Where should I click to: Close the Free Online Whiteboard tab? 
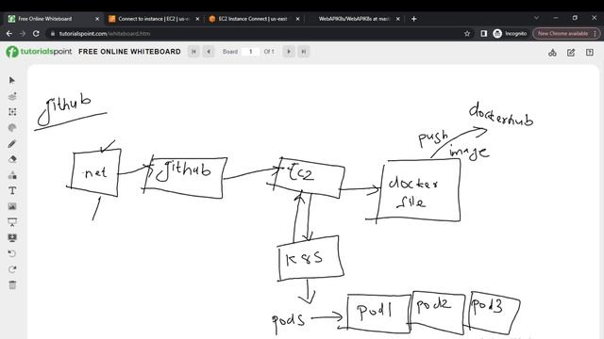(x=97, y=19)
